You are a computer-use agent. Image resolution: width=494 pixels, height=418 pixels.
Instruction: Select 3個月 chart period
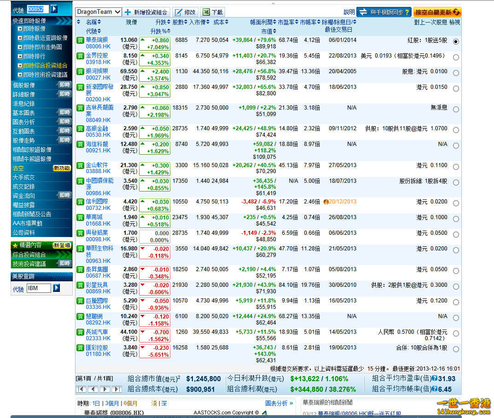112,403
